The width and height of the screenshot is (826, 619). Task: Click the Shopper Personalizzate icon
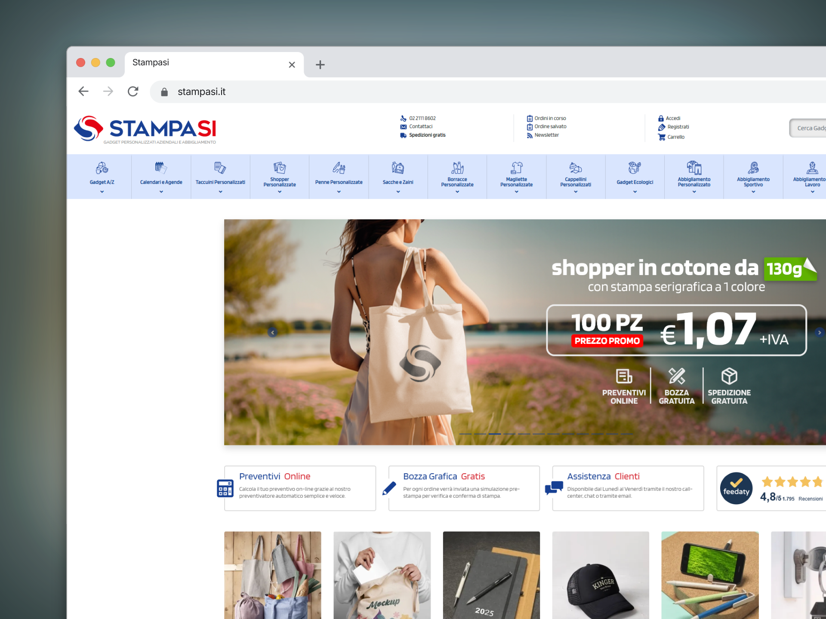click(280, 168)
